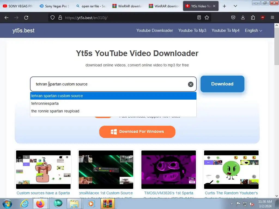279x209 pixels.
Task: Click the uBlock Origin shield icon
Action: (x=262, y=17)
